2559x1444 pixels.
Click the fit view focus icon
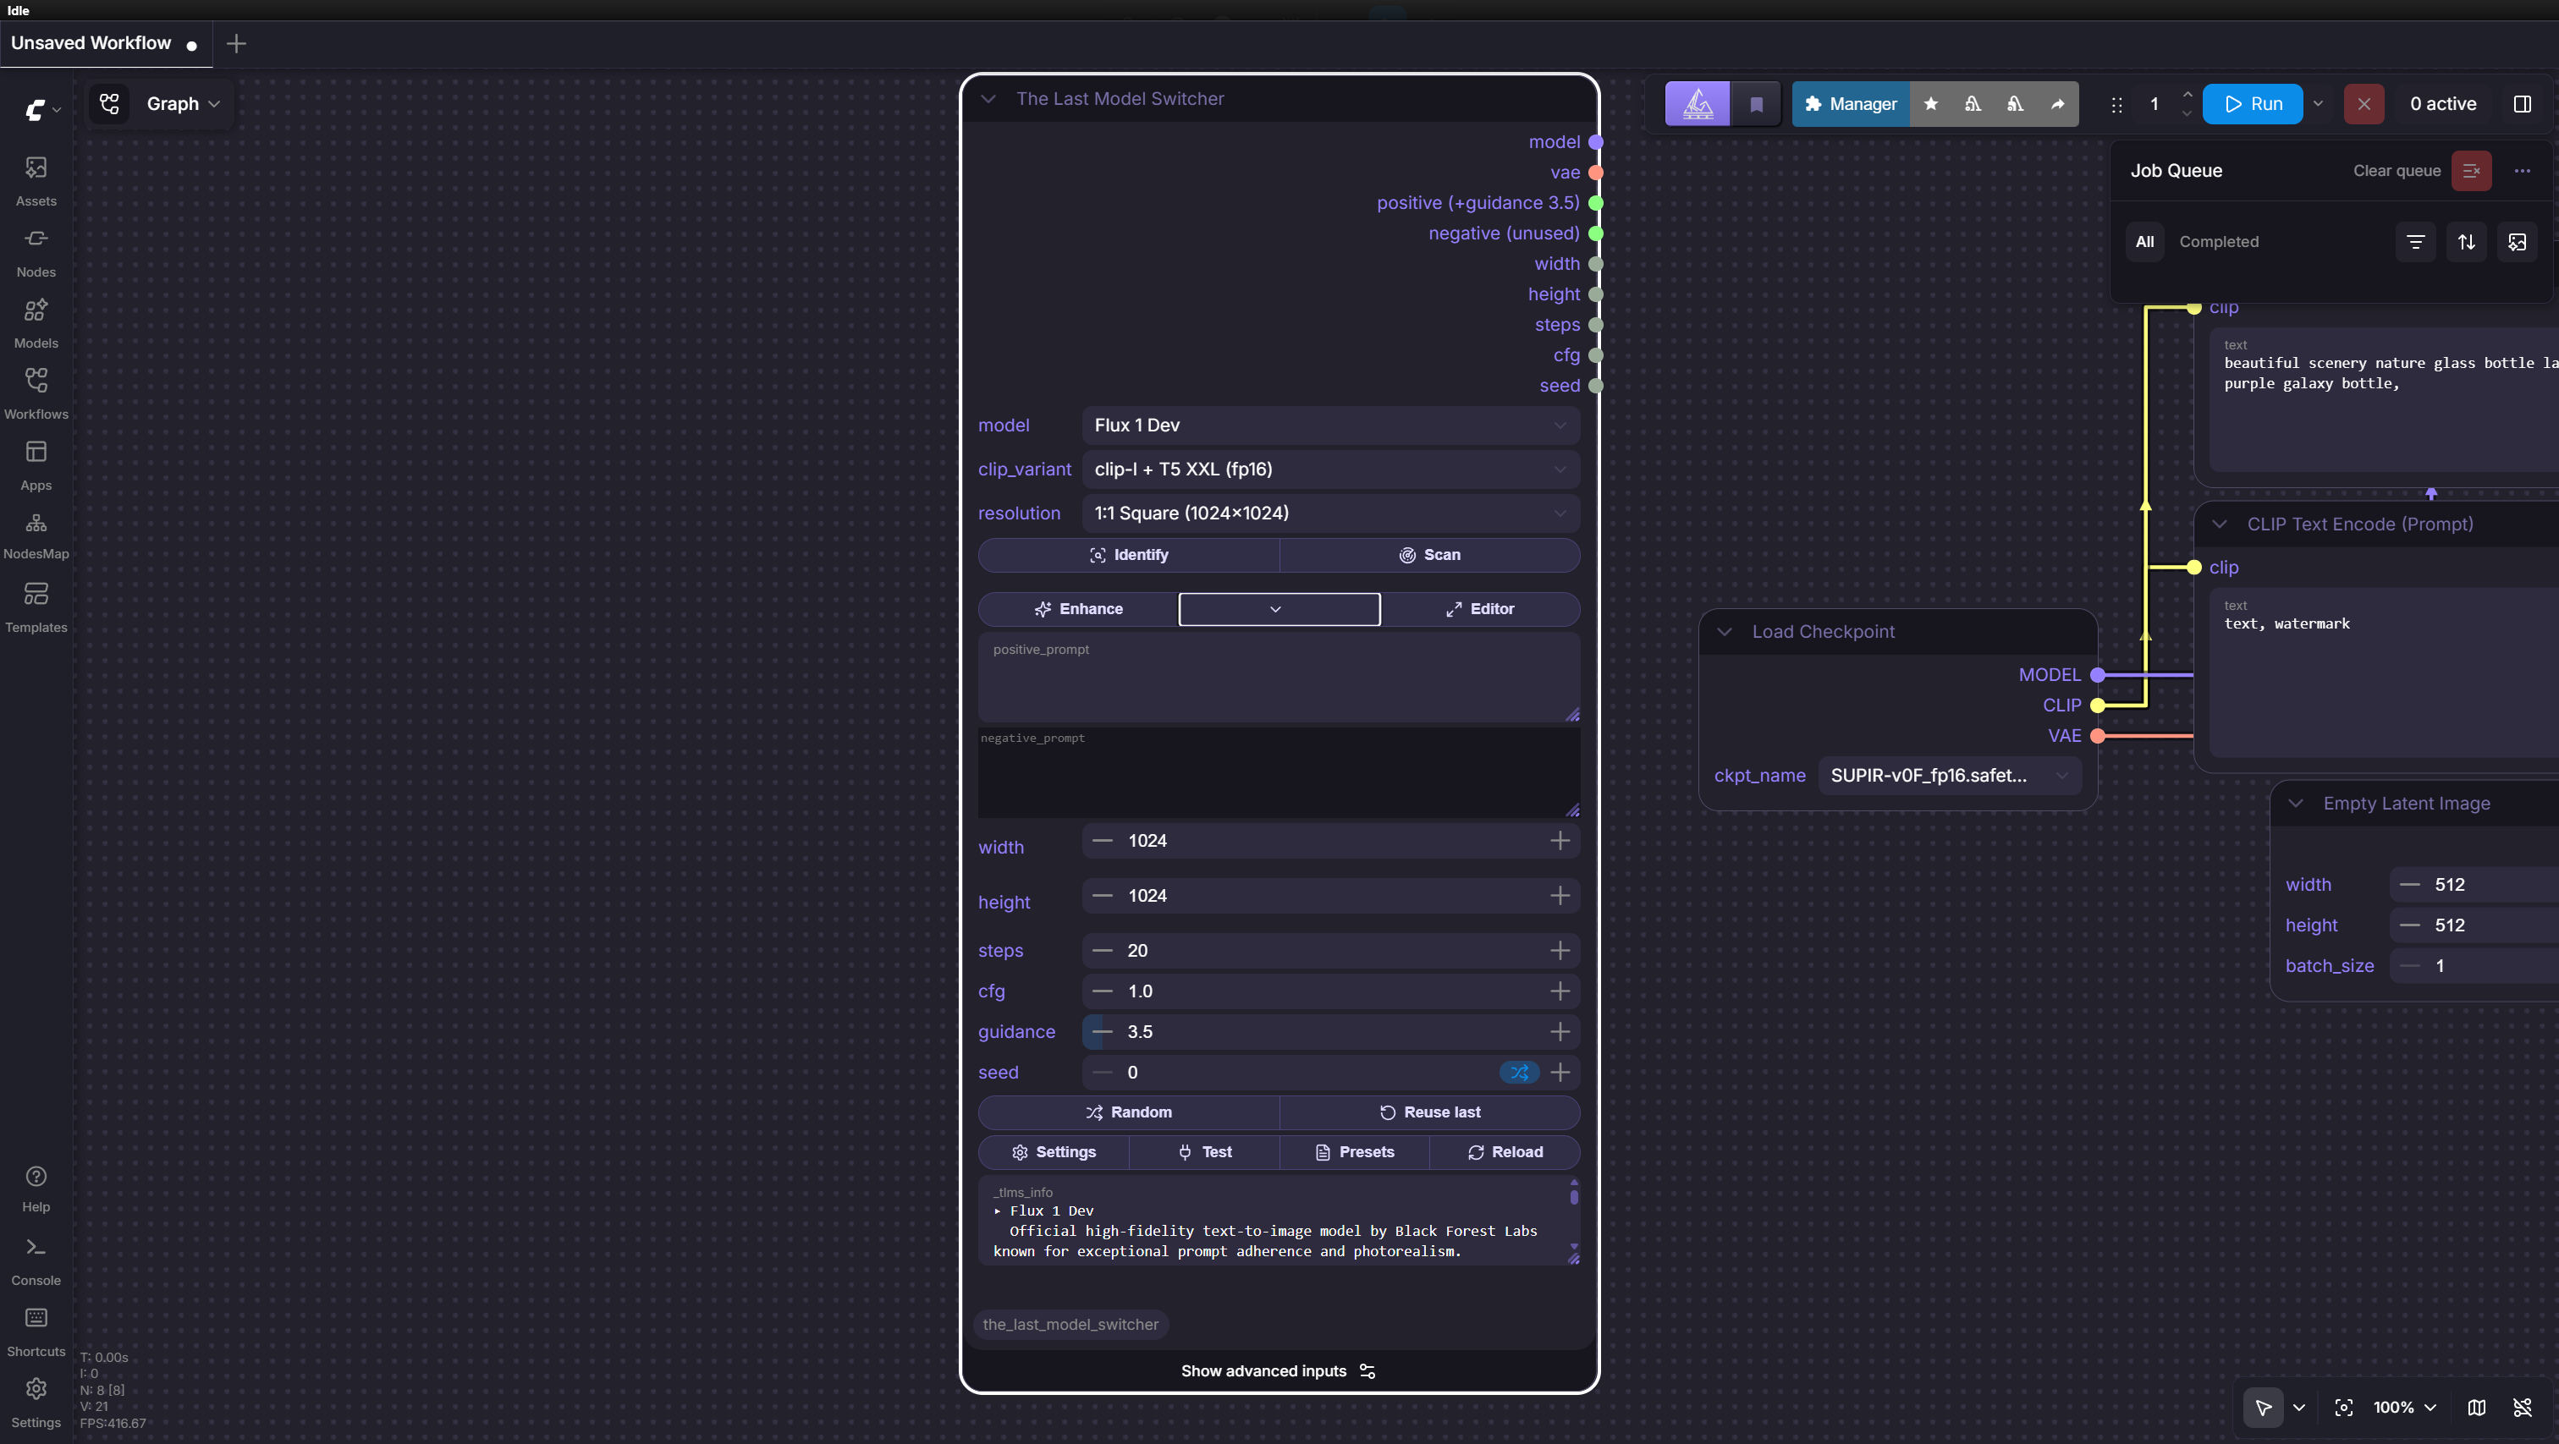coord(2343,1408)
